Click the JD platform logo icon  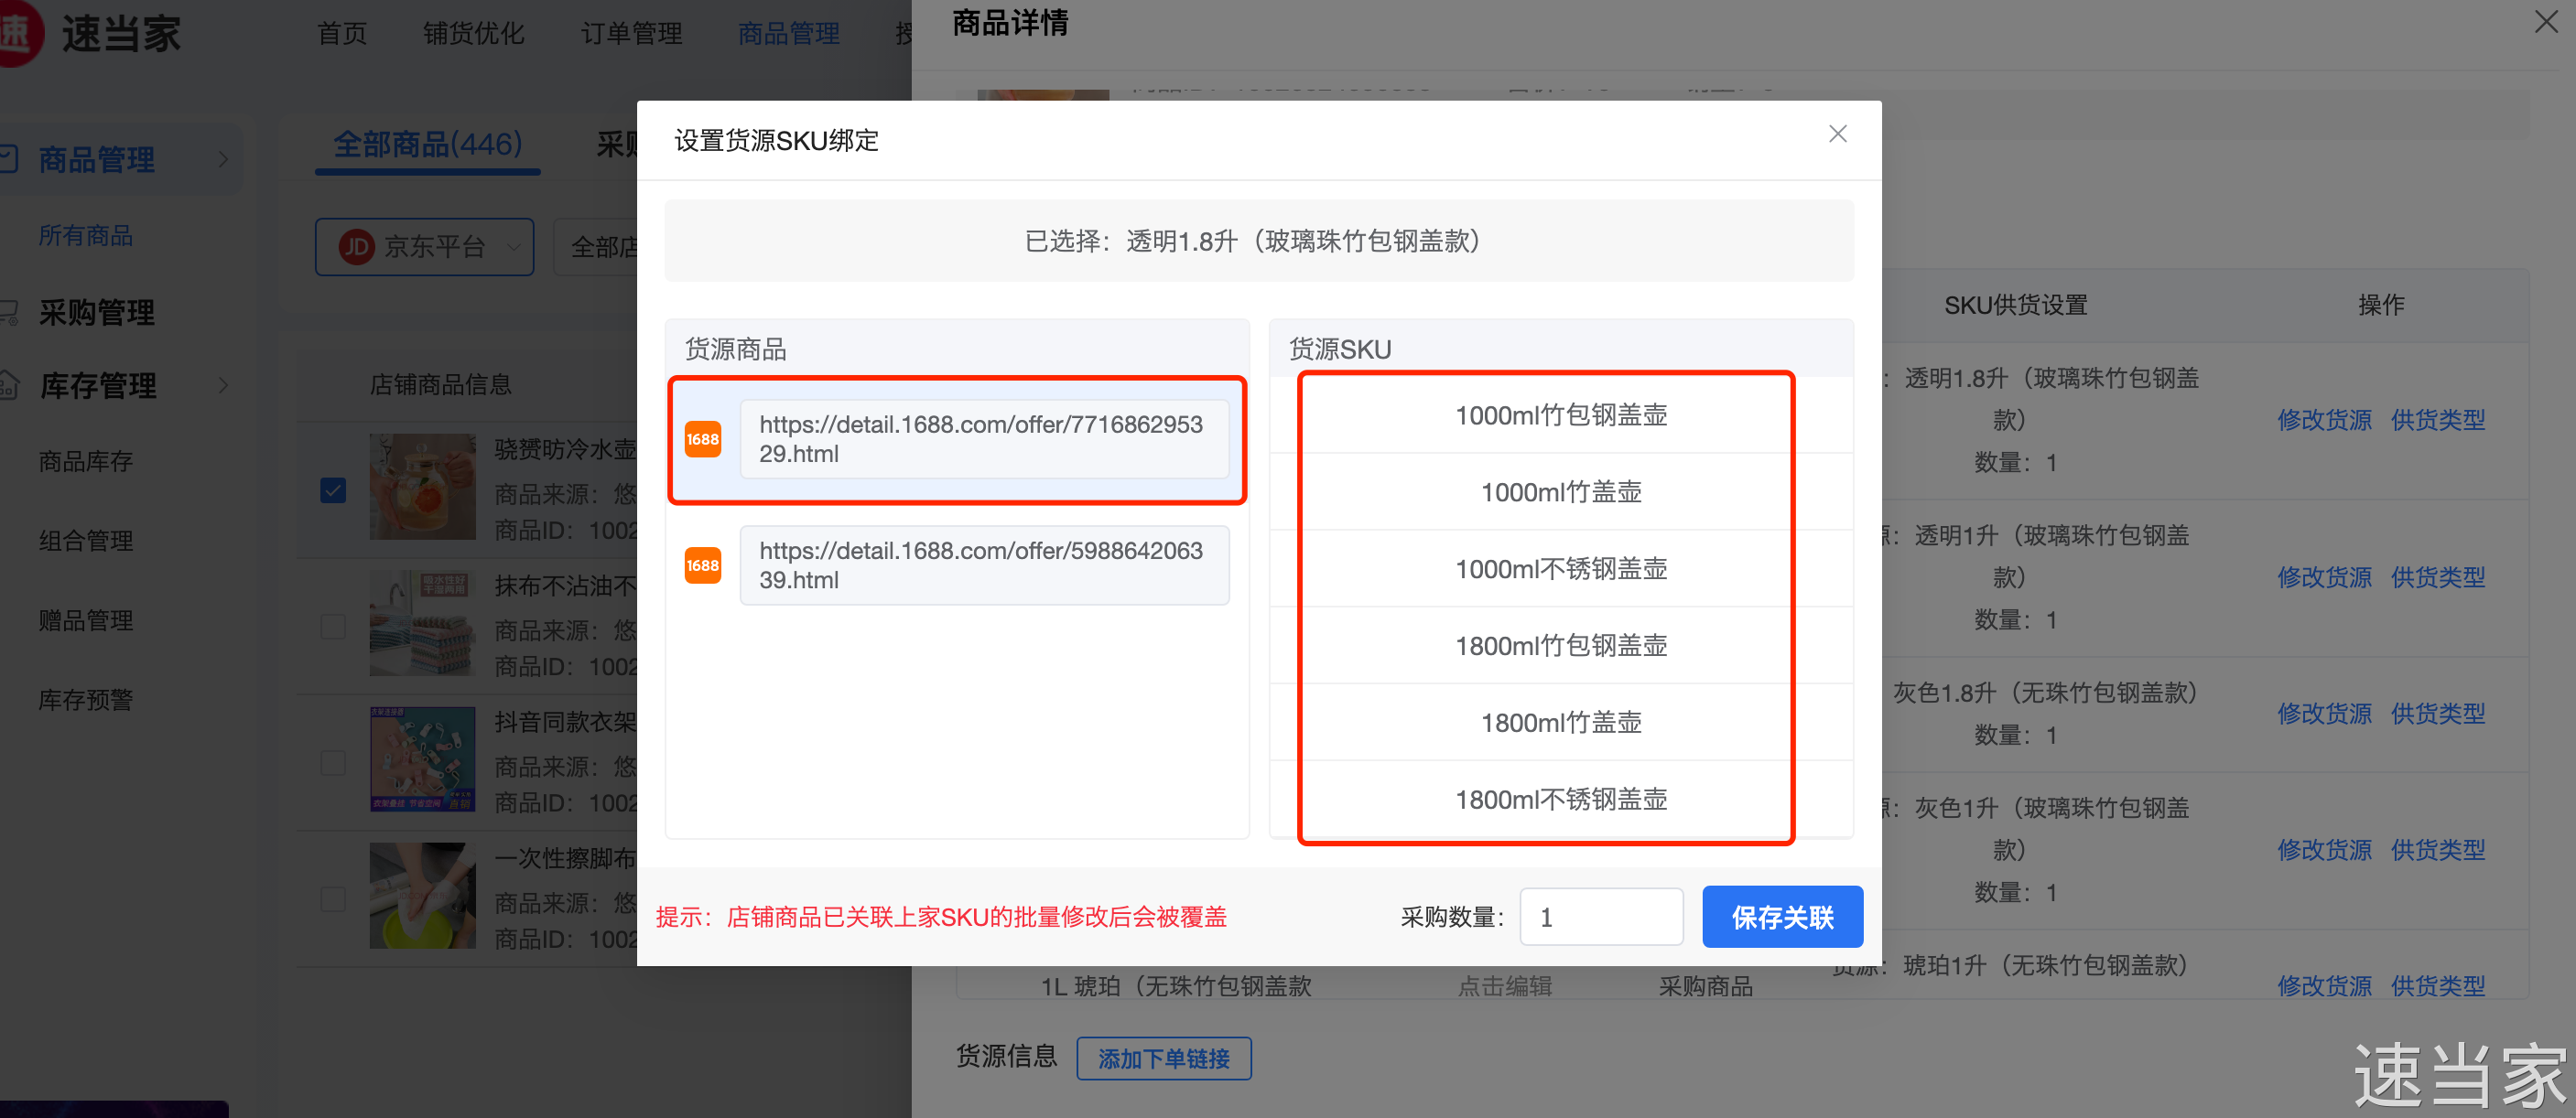pyautogui.click(x=357, y=247)
